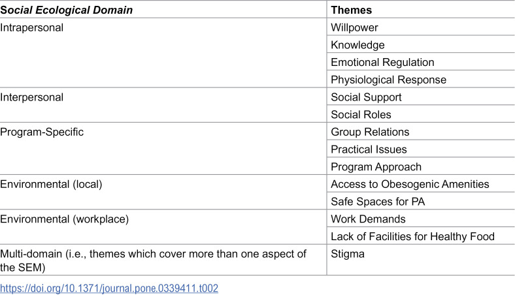Click Access to Obesogenic Amenities text

click(410, 184)
